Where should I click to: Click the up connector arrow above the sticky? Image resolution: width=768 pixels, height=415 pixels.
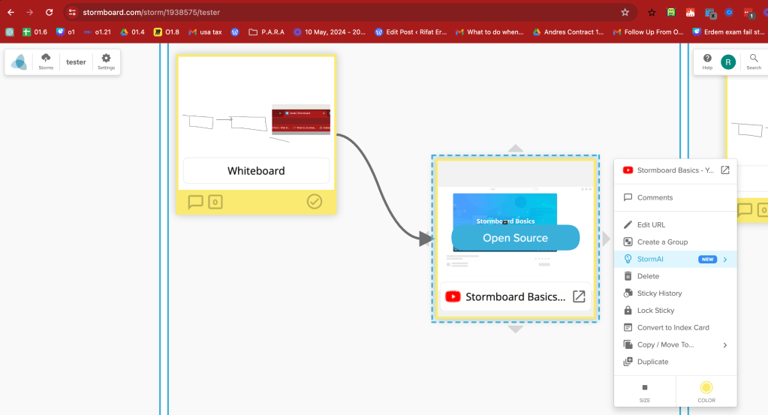pos(515,149)
